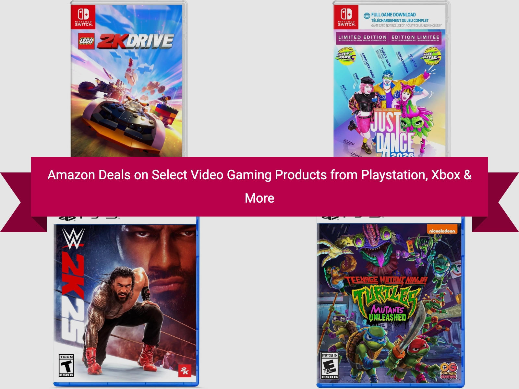Click the Outright Games logo
The image size is (519, 389).
pyautogui.click(x=449, y=371)
